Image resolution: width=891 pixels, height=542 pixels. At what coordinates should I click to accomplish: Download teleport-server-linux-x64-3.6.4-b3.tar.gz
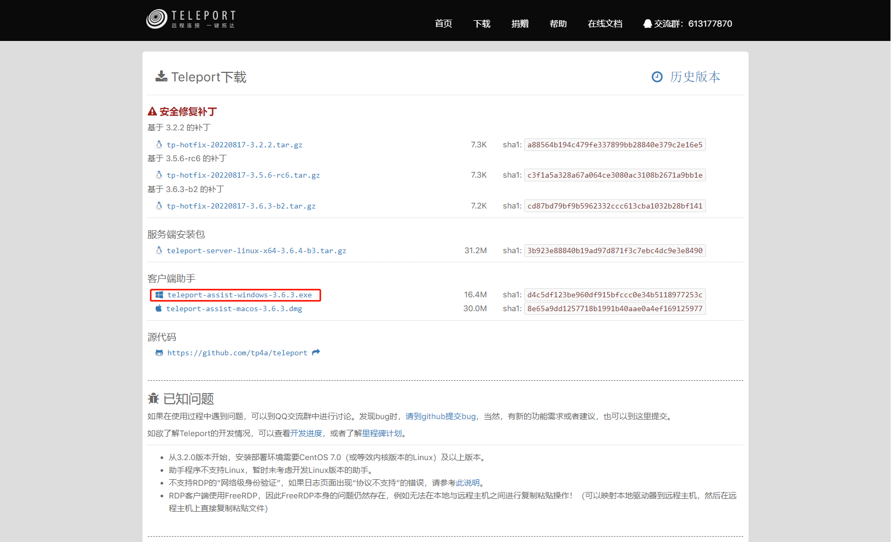coord(257,251)
